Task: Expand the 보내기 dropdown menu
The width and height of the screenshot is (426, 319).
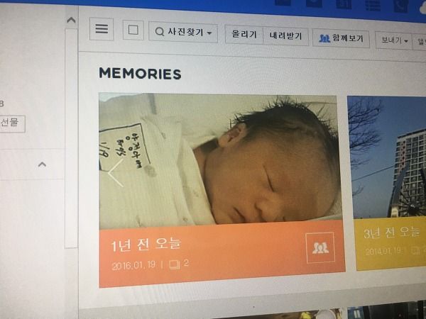Action: pyautogui.click(x=394, y=40)
